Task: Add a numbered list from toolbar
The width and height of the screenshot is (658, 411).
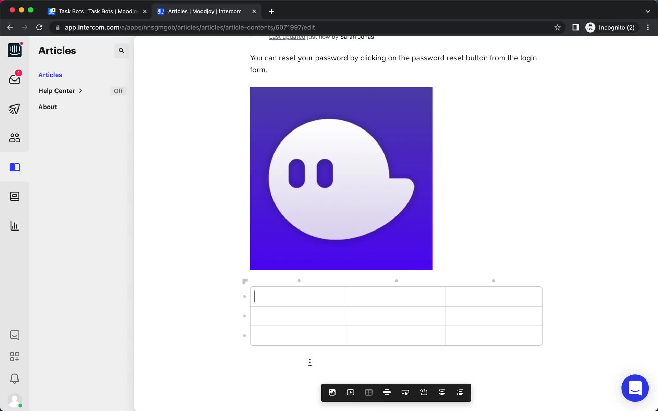Action: pyautogui.click(x=460, y=393)
